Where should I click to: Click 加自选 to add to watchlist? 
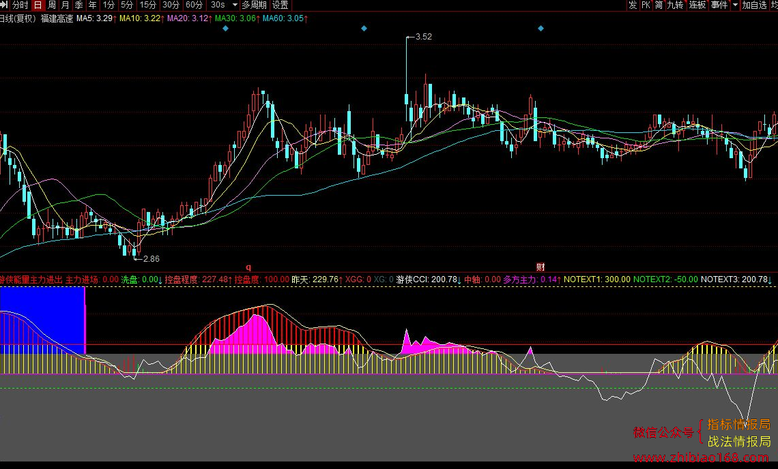pos(754,5)
